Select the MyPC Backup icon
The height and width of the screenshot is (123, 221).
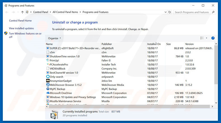[48, 89]
